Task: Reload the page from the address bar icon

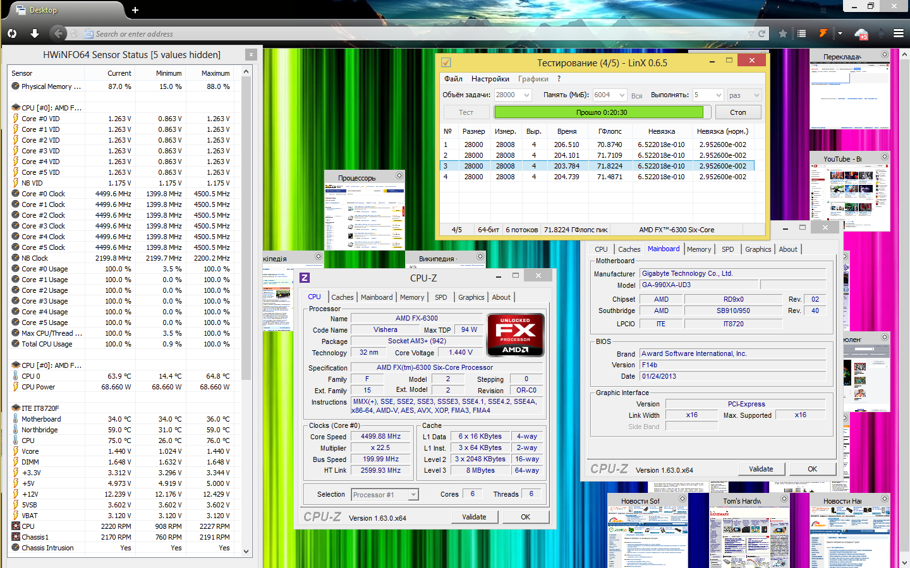Action: (762, 34)
